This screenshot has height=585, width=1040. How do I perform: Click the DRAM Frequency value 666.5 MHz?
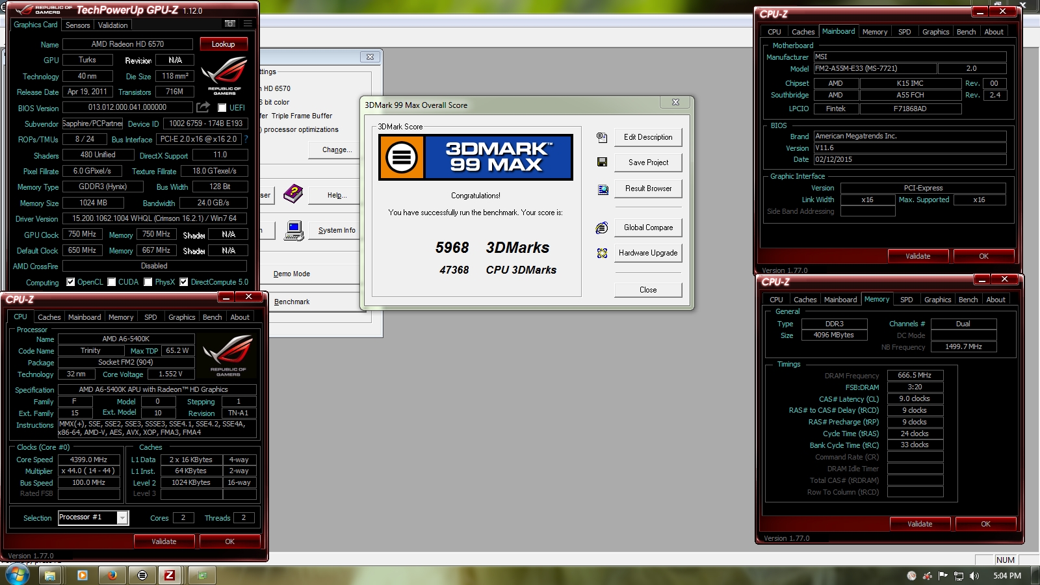coord(915,376)
